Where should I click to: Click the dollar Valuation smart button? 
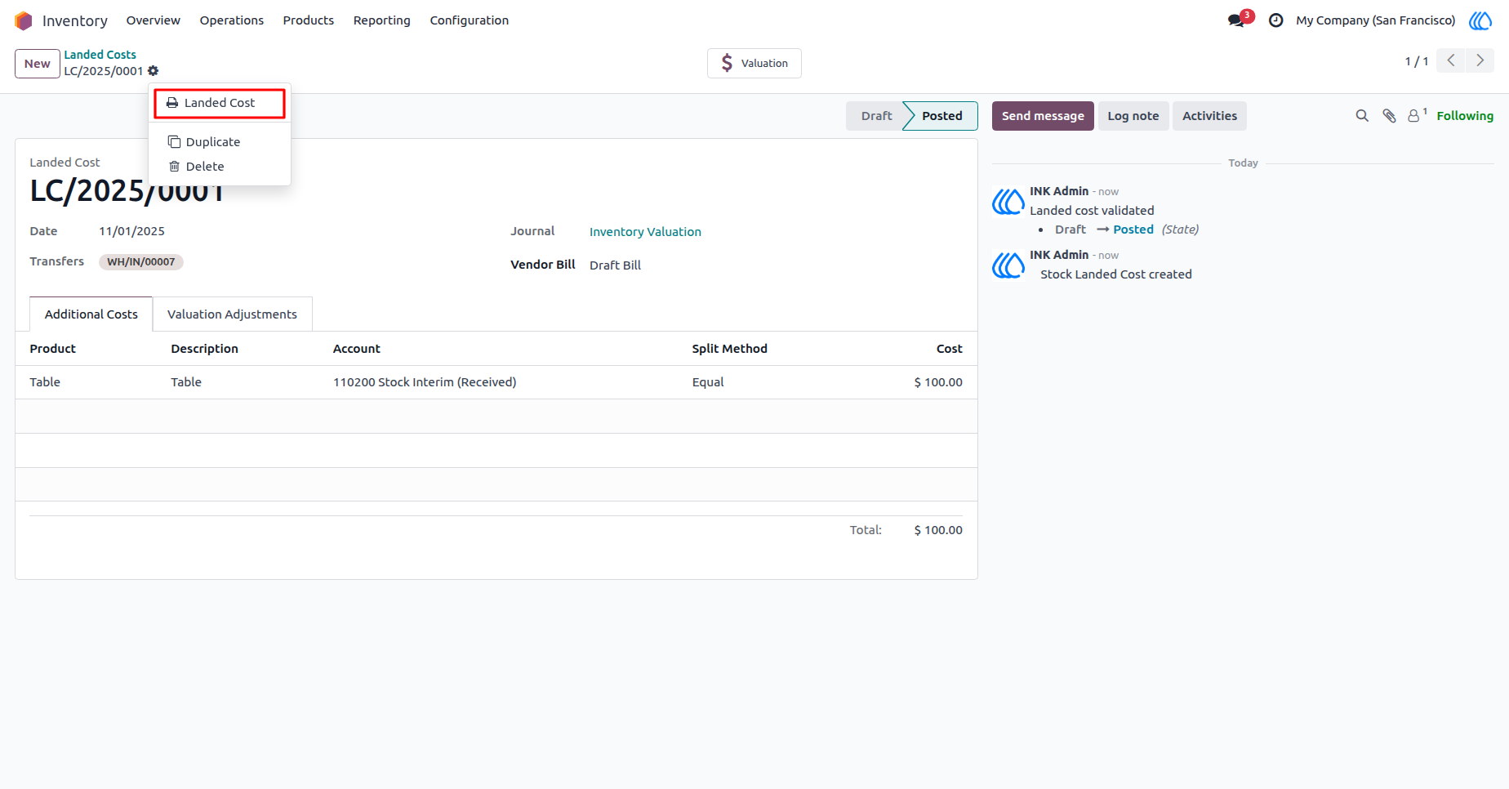[754, 63]
